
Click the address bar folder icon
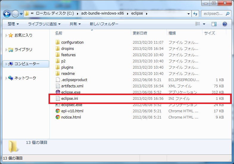click(26, 14)
